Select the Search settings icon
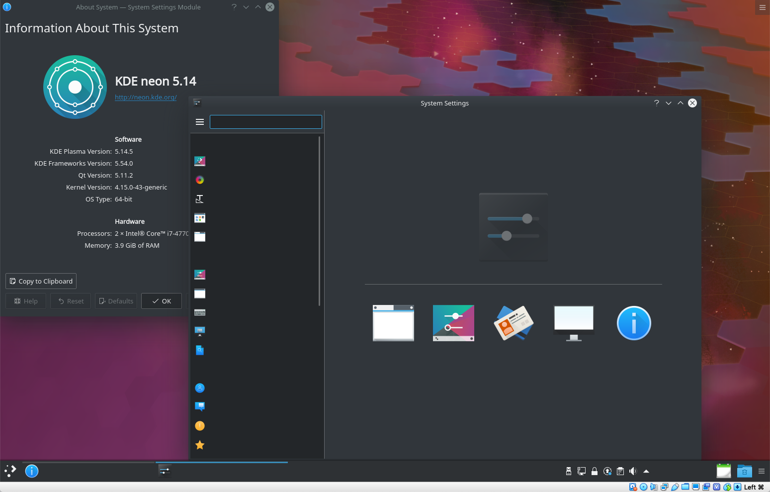770x492 pixels. (x=200, y=350)
